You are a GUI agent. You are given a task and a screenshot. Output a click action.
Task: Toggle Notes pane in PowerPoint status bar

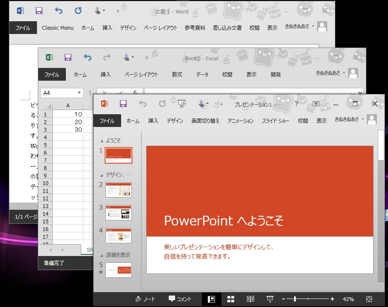click(145, 299)
